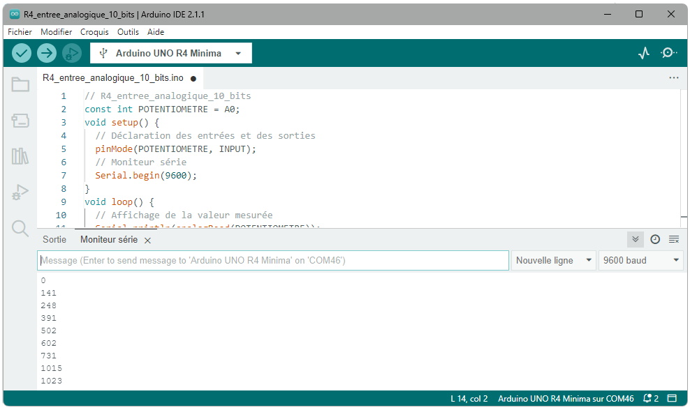
Task: Open the editor tab options ellipsis
Action: tap(674, 78)
